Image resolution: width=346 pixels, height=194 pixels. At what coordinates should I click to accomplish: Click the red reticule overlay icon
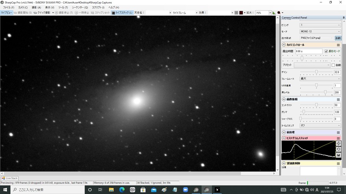241,13
